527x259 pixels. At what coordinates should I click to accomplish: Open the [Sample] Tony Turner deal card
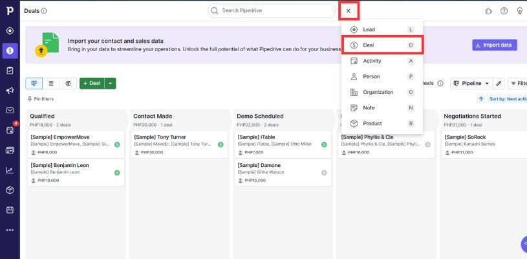click(x=180, y=144)
